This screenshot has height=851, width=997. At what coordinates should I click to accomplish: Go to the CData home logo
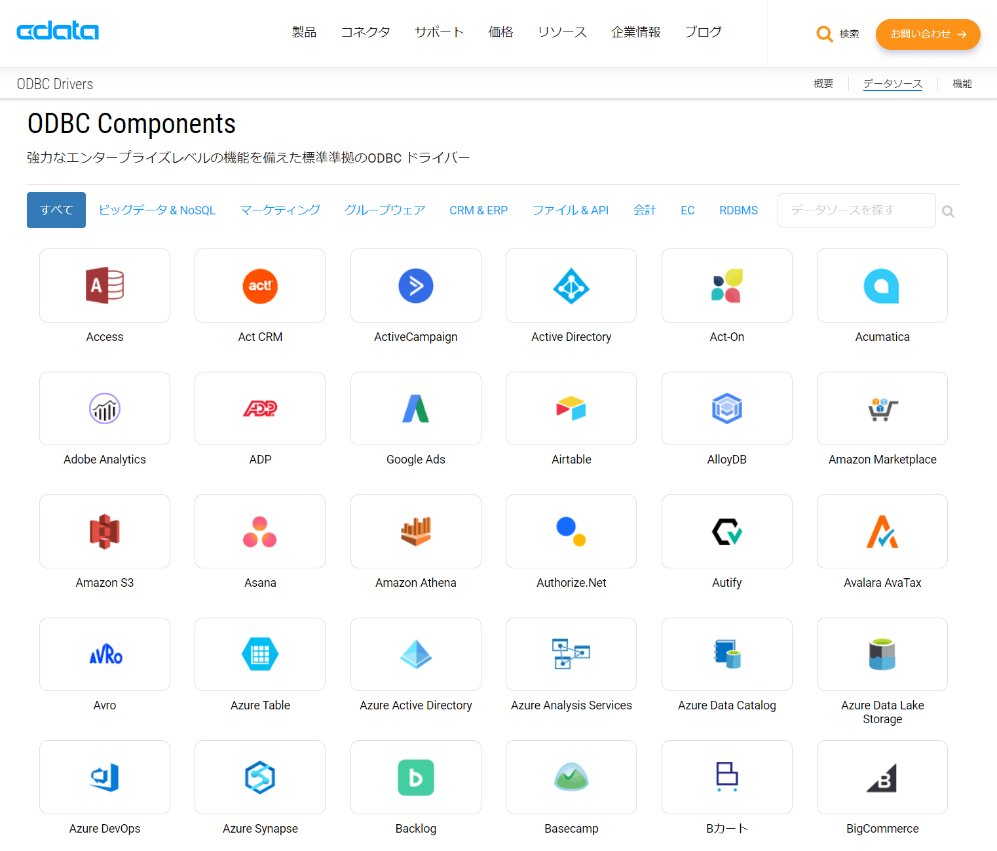coord(58,31)
